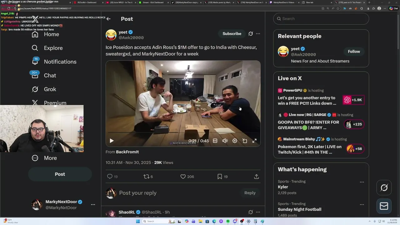Open Discord from the taskbar
The height and width of the screenshot is (225, 400).
click(235, 221)
